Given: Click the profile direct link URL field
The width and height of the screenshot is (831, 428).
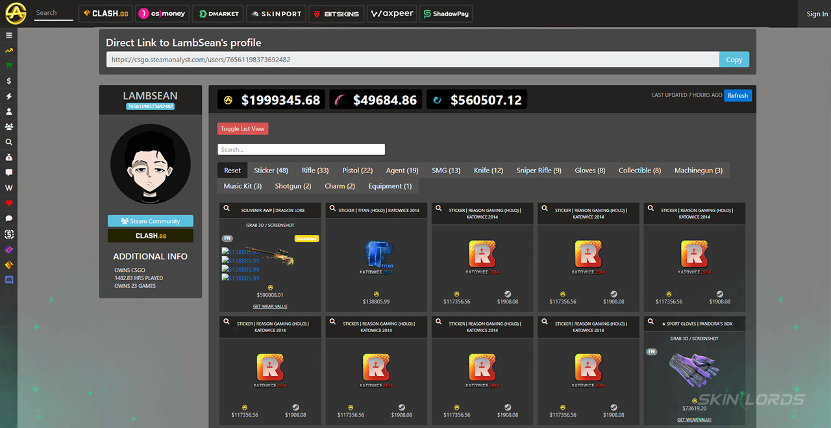Looking at the screenshot, I should click(x=413, y=60).
